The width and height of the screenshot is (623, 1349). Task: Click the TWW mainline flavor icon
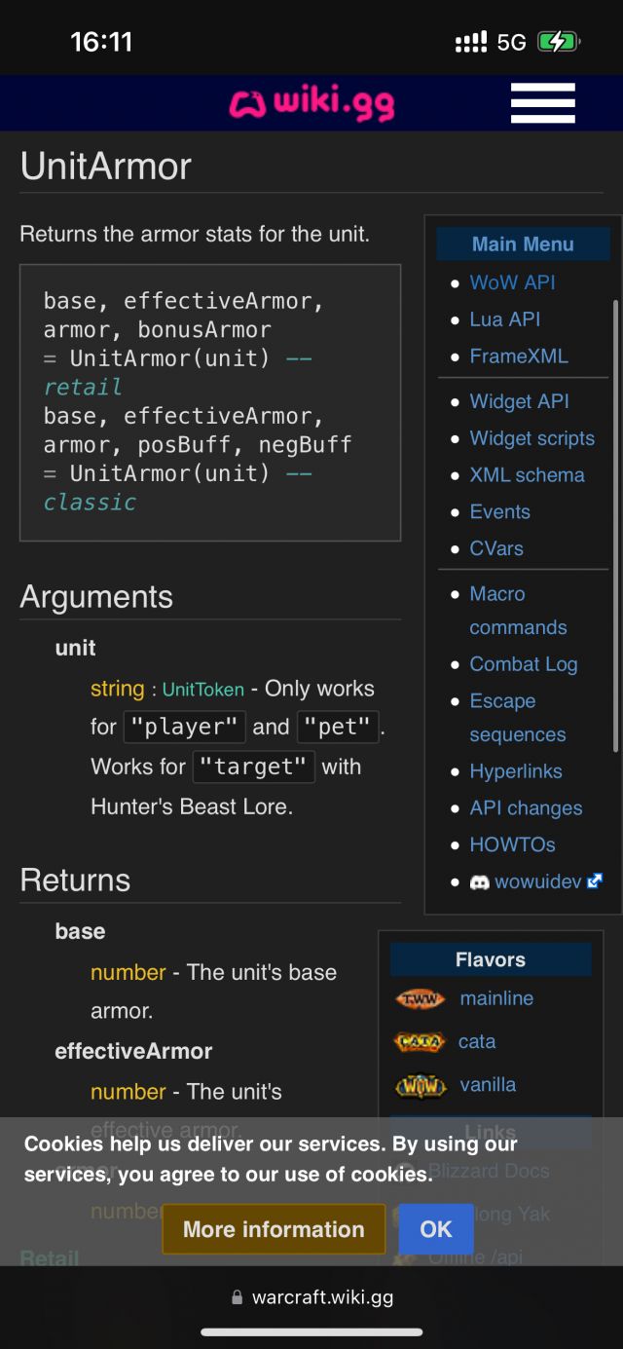pyautogui.click(x=421, y=999)
